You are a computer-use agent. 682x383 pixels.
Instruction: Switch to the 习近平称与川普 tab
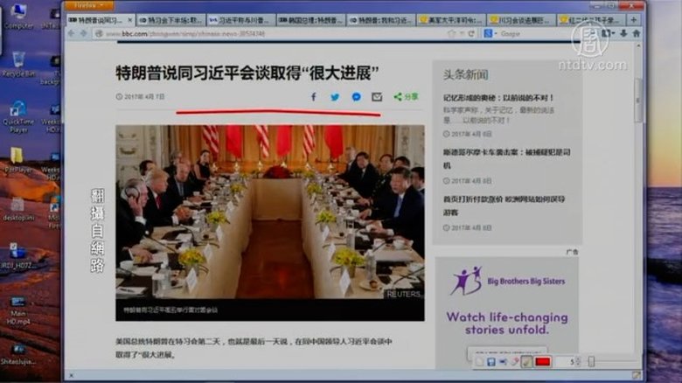point(238,19)
